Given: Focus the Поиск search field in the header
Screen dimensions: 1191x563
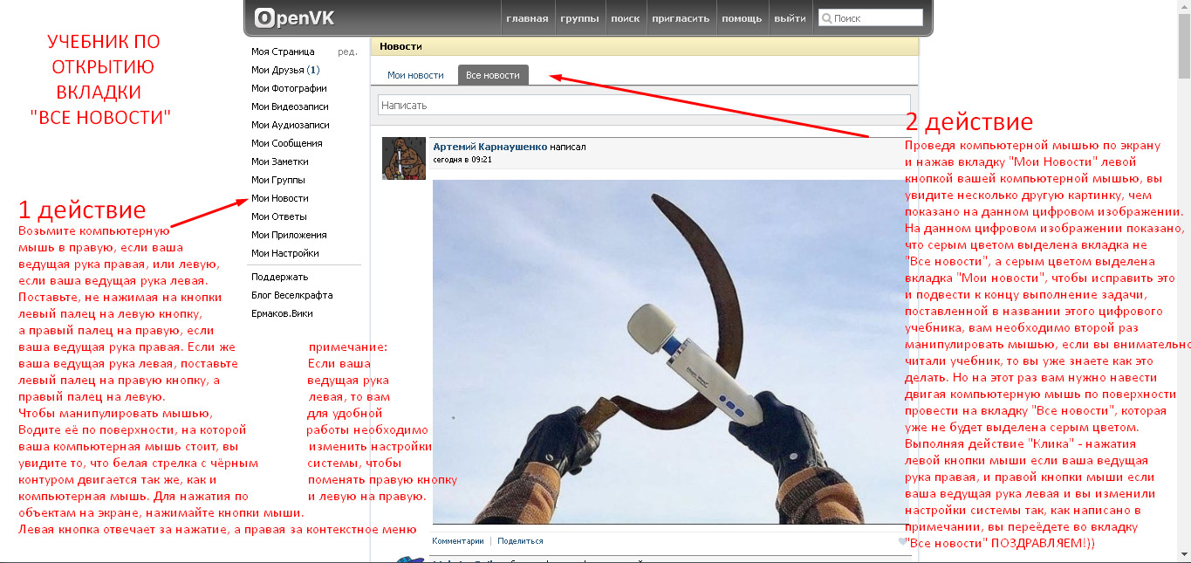Looking at the screenshot, I should point(870,17).
